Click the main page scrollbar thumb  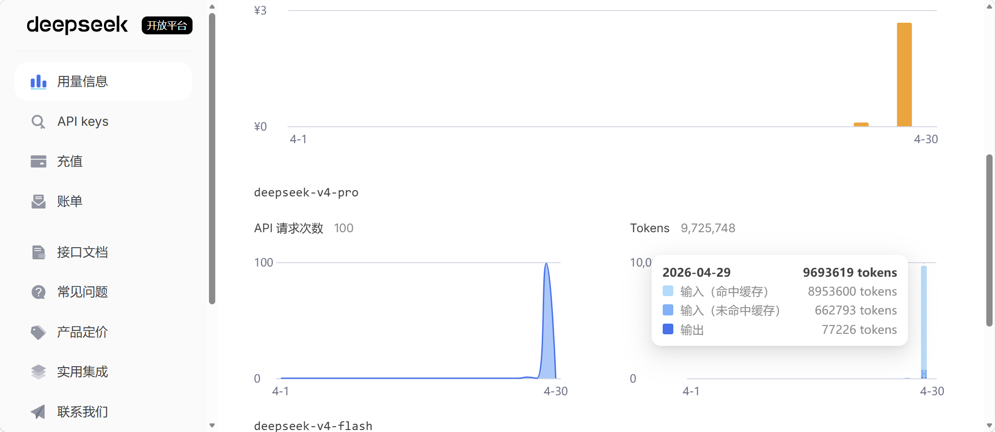pos(990,240)
